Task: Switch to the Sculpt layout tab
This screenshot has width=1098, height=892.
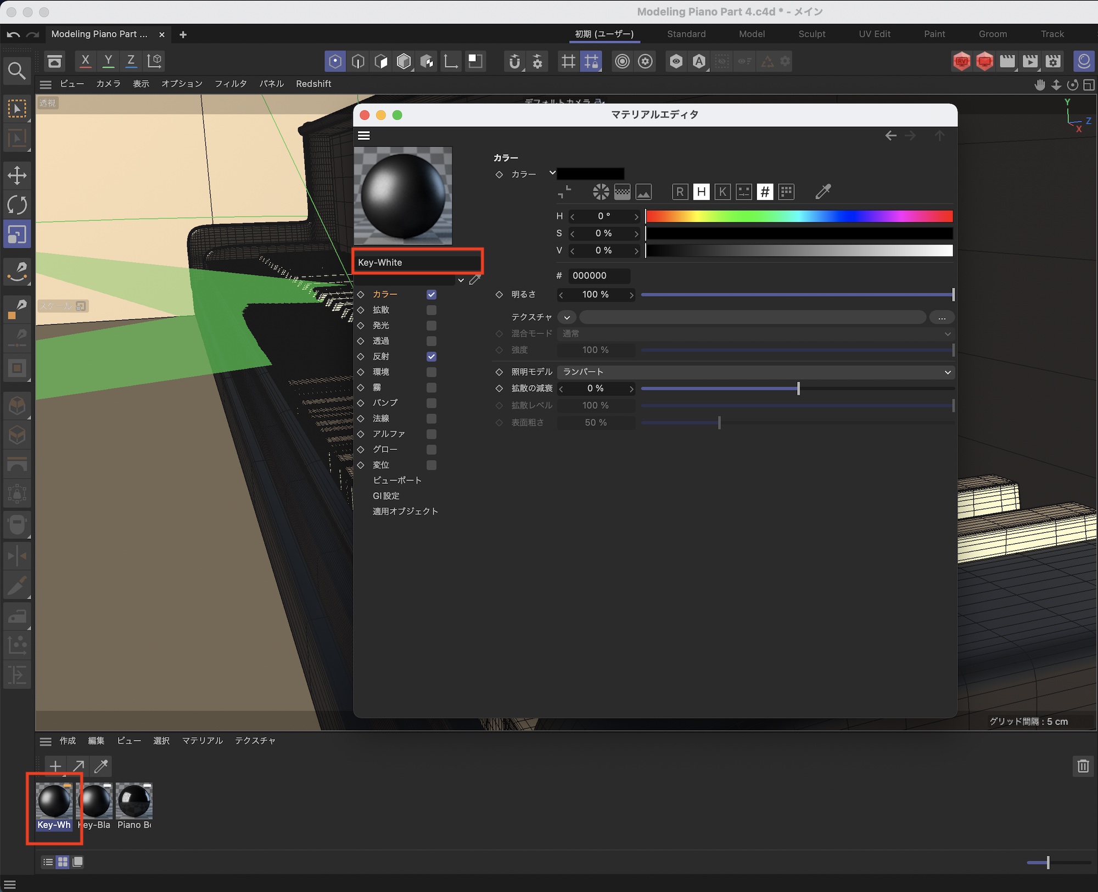Action: [x=811, y=34]
